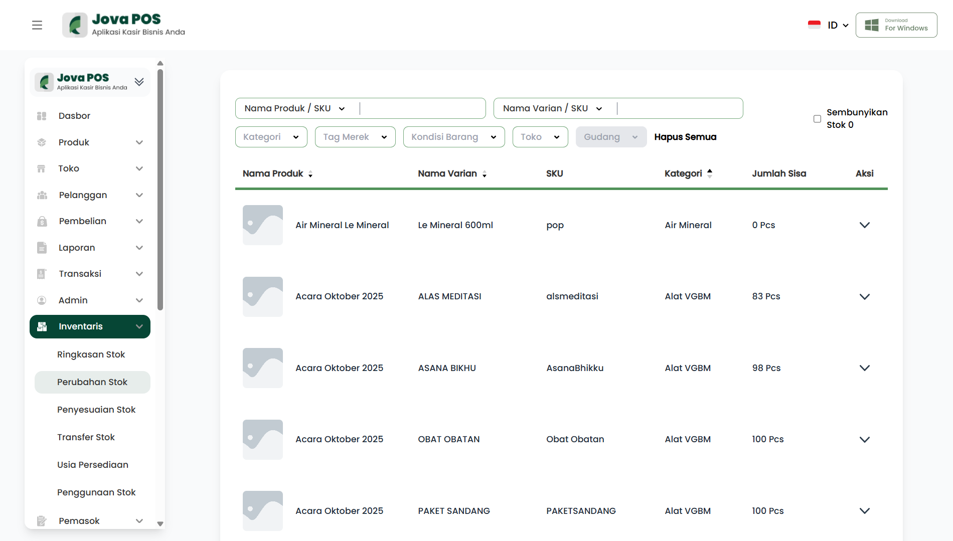This screenshot has width=953, height=541.
Task: Click the Toko store icon in sidebar
Action: (42, 168)
